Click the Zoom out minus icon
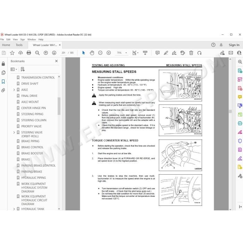Image resolution: width=243 pixels, height=243 pixels. click(100, 53)
